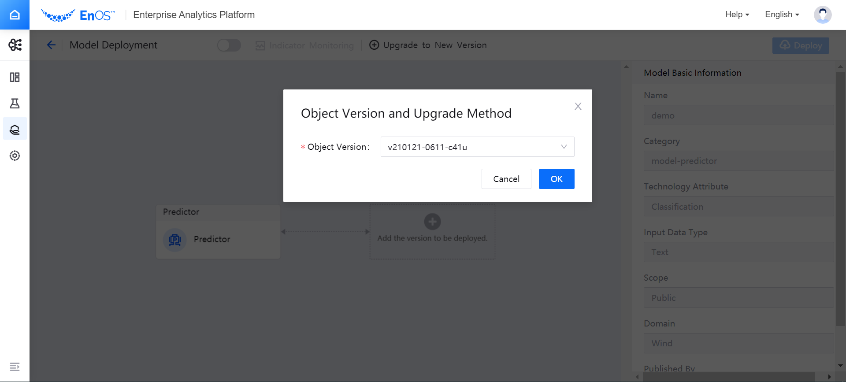Click the Input Data Type field Text
Screen dimensions: 846x382
(738, 252)
